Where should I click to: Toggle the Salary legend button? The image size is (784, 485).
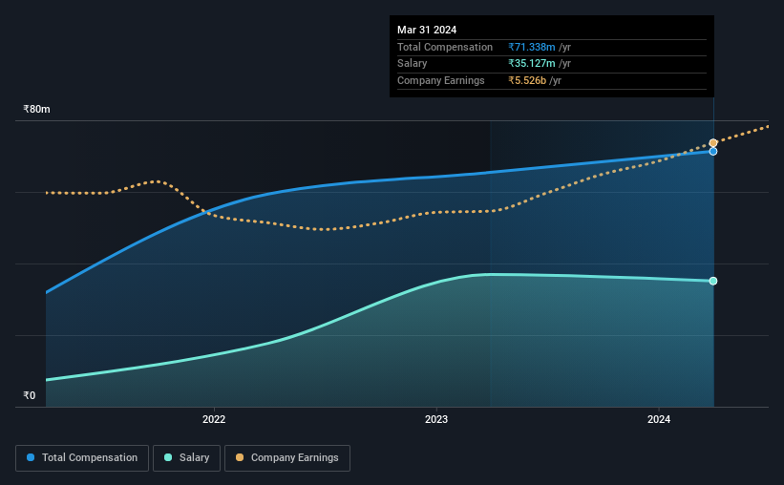point(186,458)
